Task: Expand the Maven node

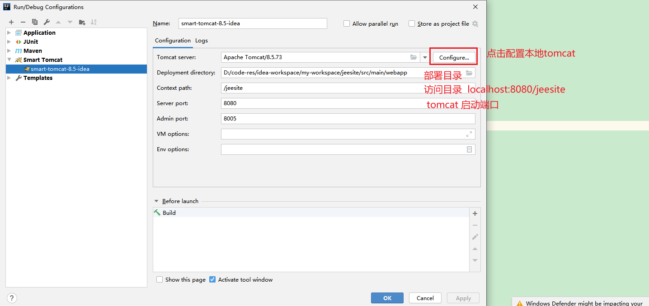Action: pos(9,51)
